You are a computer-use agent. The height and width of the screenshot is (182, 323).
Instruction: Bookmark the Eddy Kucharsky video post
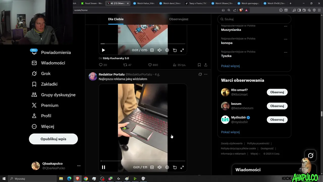[199, 65]
